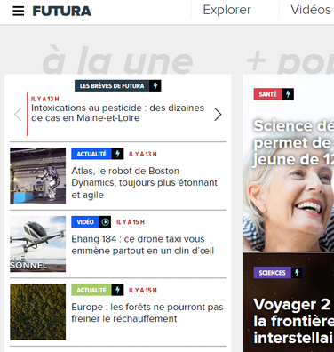
Task: Click the IL Y A 13 H timestamp above pesticide brève
Action: pos(45,99)
